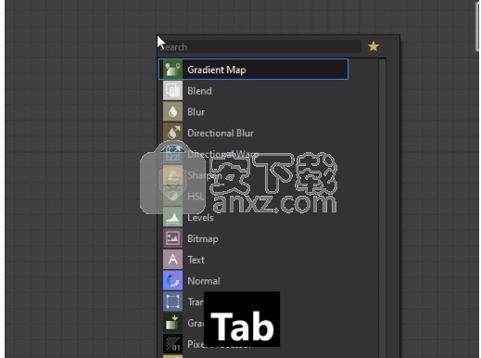This screenshot has width=481, height=358.
Task: Click the Blend node icon
Action: coord(172,91)
